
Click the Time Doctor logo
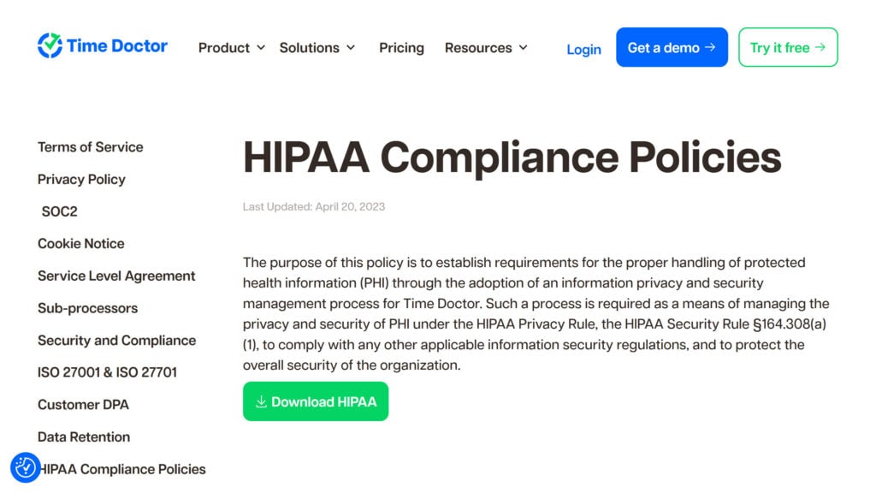(103, 46)
